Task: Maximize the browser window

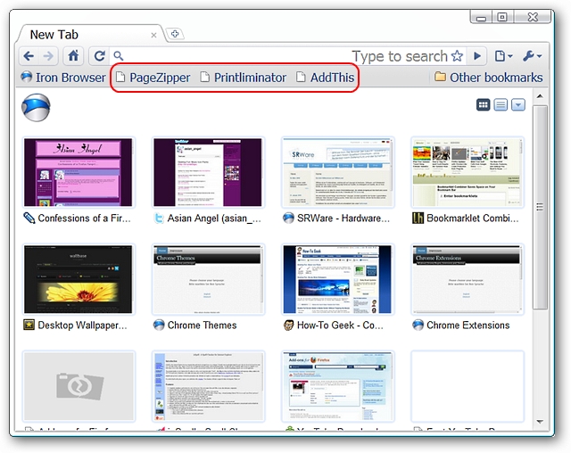Action: point(502,17)
